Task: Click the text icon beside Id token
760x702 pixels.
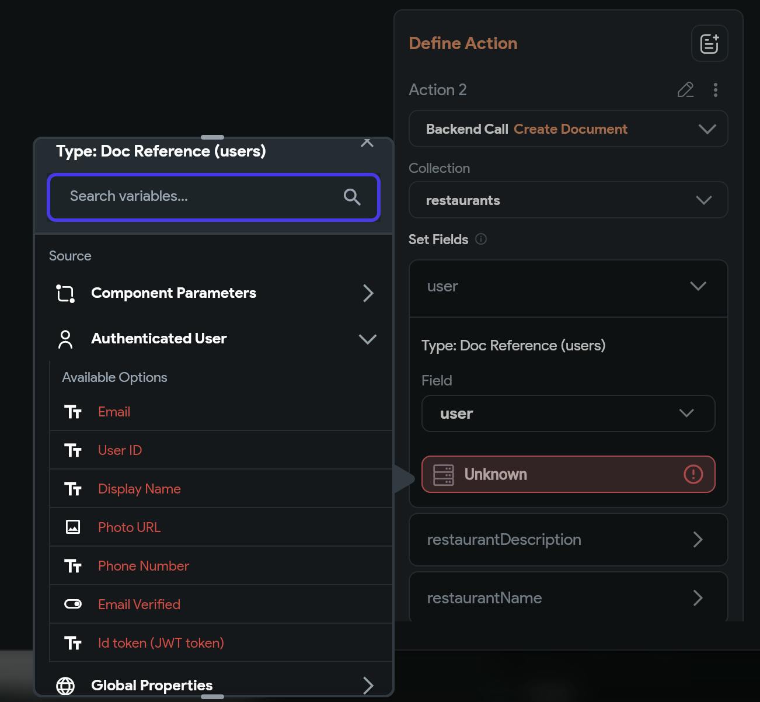Action: click(73, 643)
